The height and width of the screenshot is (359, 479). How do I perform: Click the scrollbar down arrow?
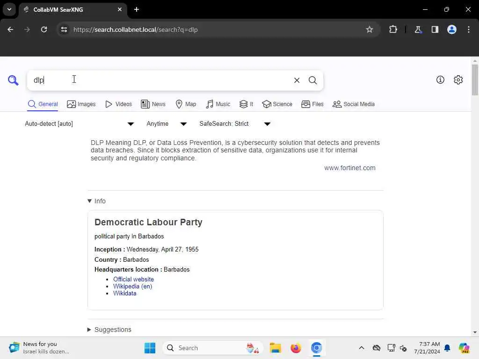click(x=474, y=332)
